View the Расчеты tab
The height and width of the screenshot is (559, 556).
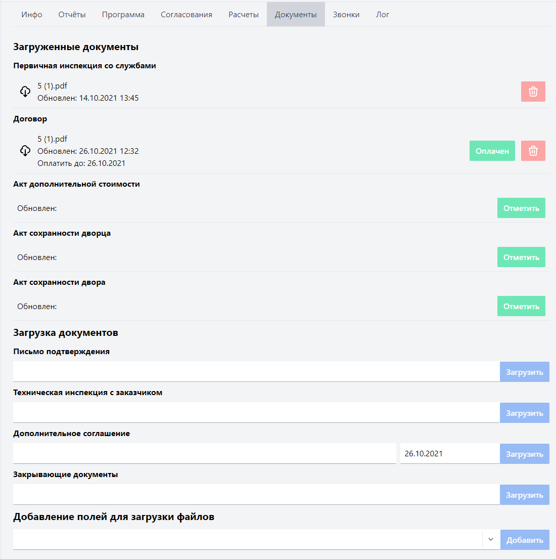pyautogui.click(x=244, y=15)
